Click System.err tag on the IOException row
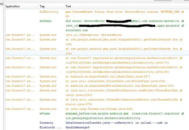Screen dimensions: 189x130 (x=48, y=35)
